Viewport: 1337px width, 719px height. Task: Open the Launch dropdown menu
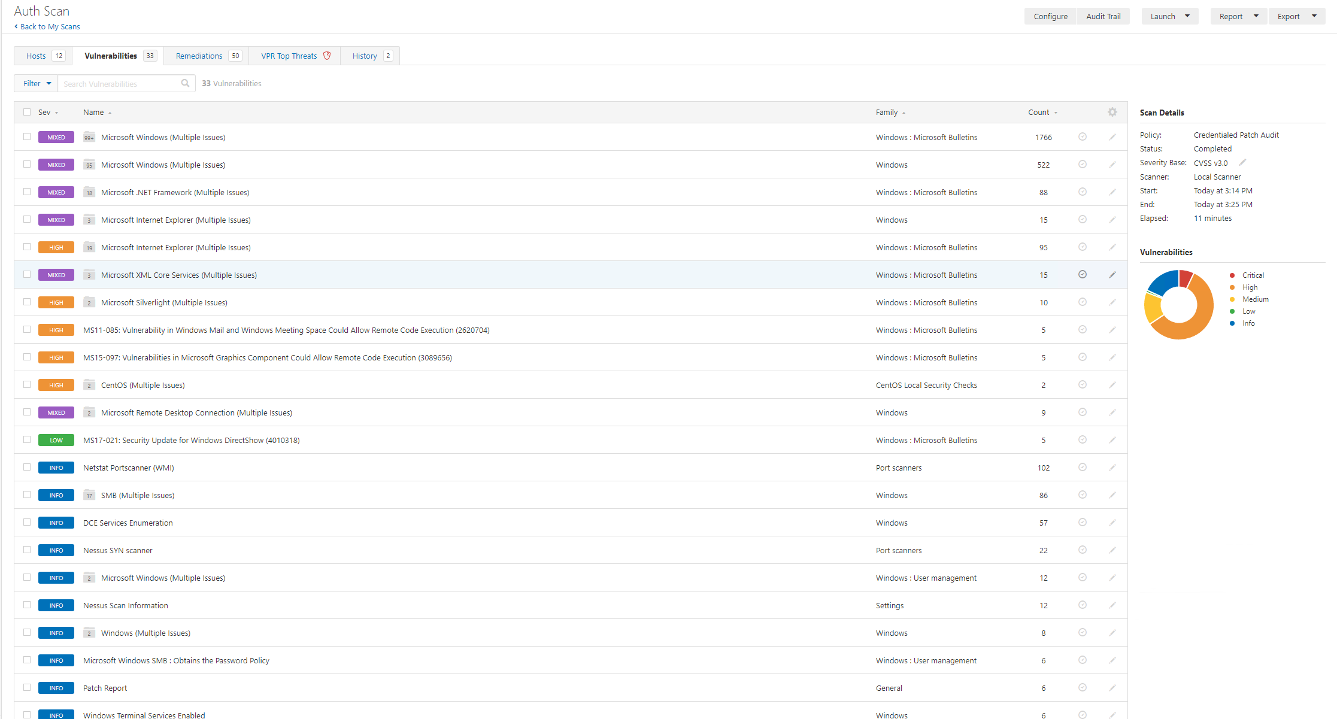point(1170,16)
